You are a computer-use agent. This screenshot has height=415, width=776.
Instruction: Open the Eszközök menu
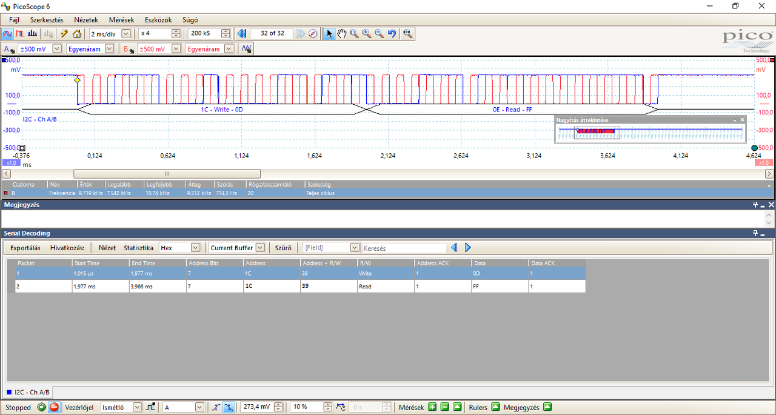[x=159, y=20]
